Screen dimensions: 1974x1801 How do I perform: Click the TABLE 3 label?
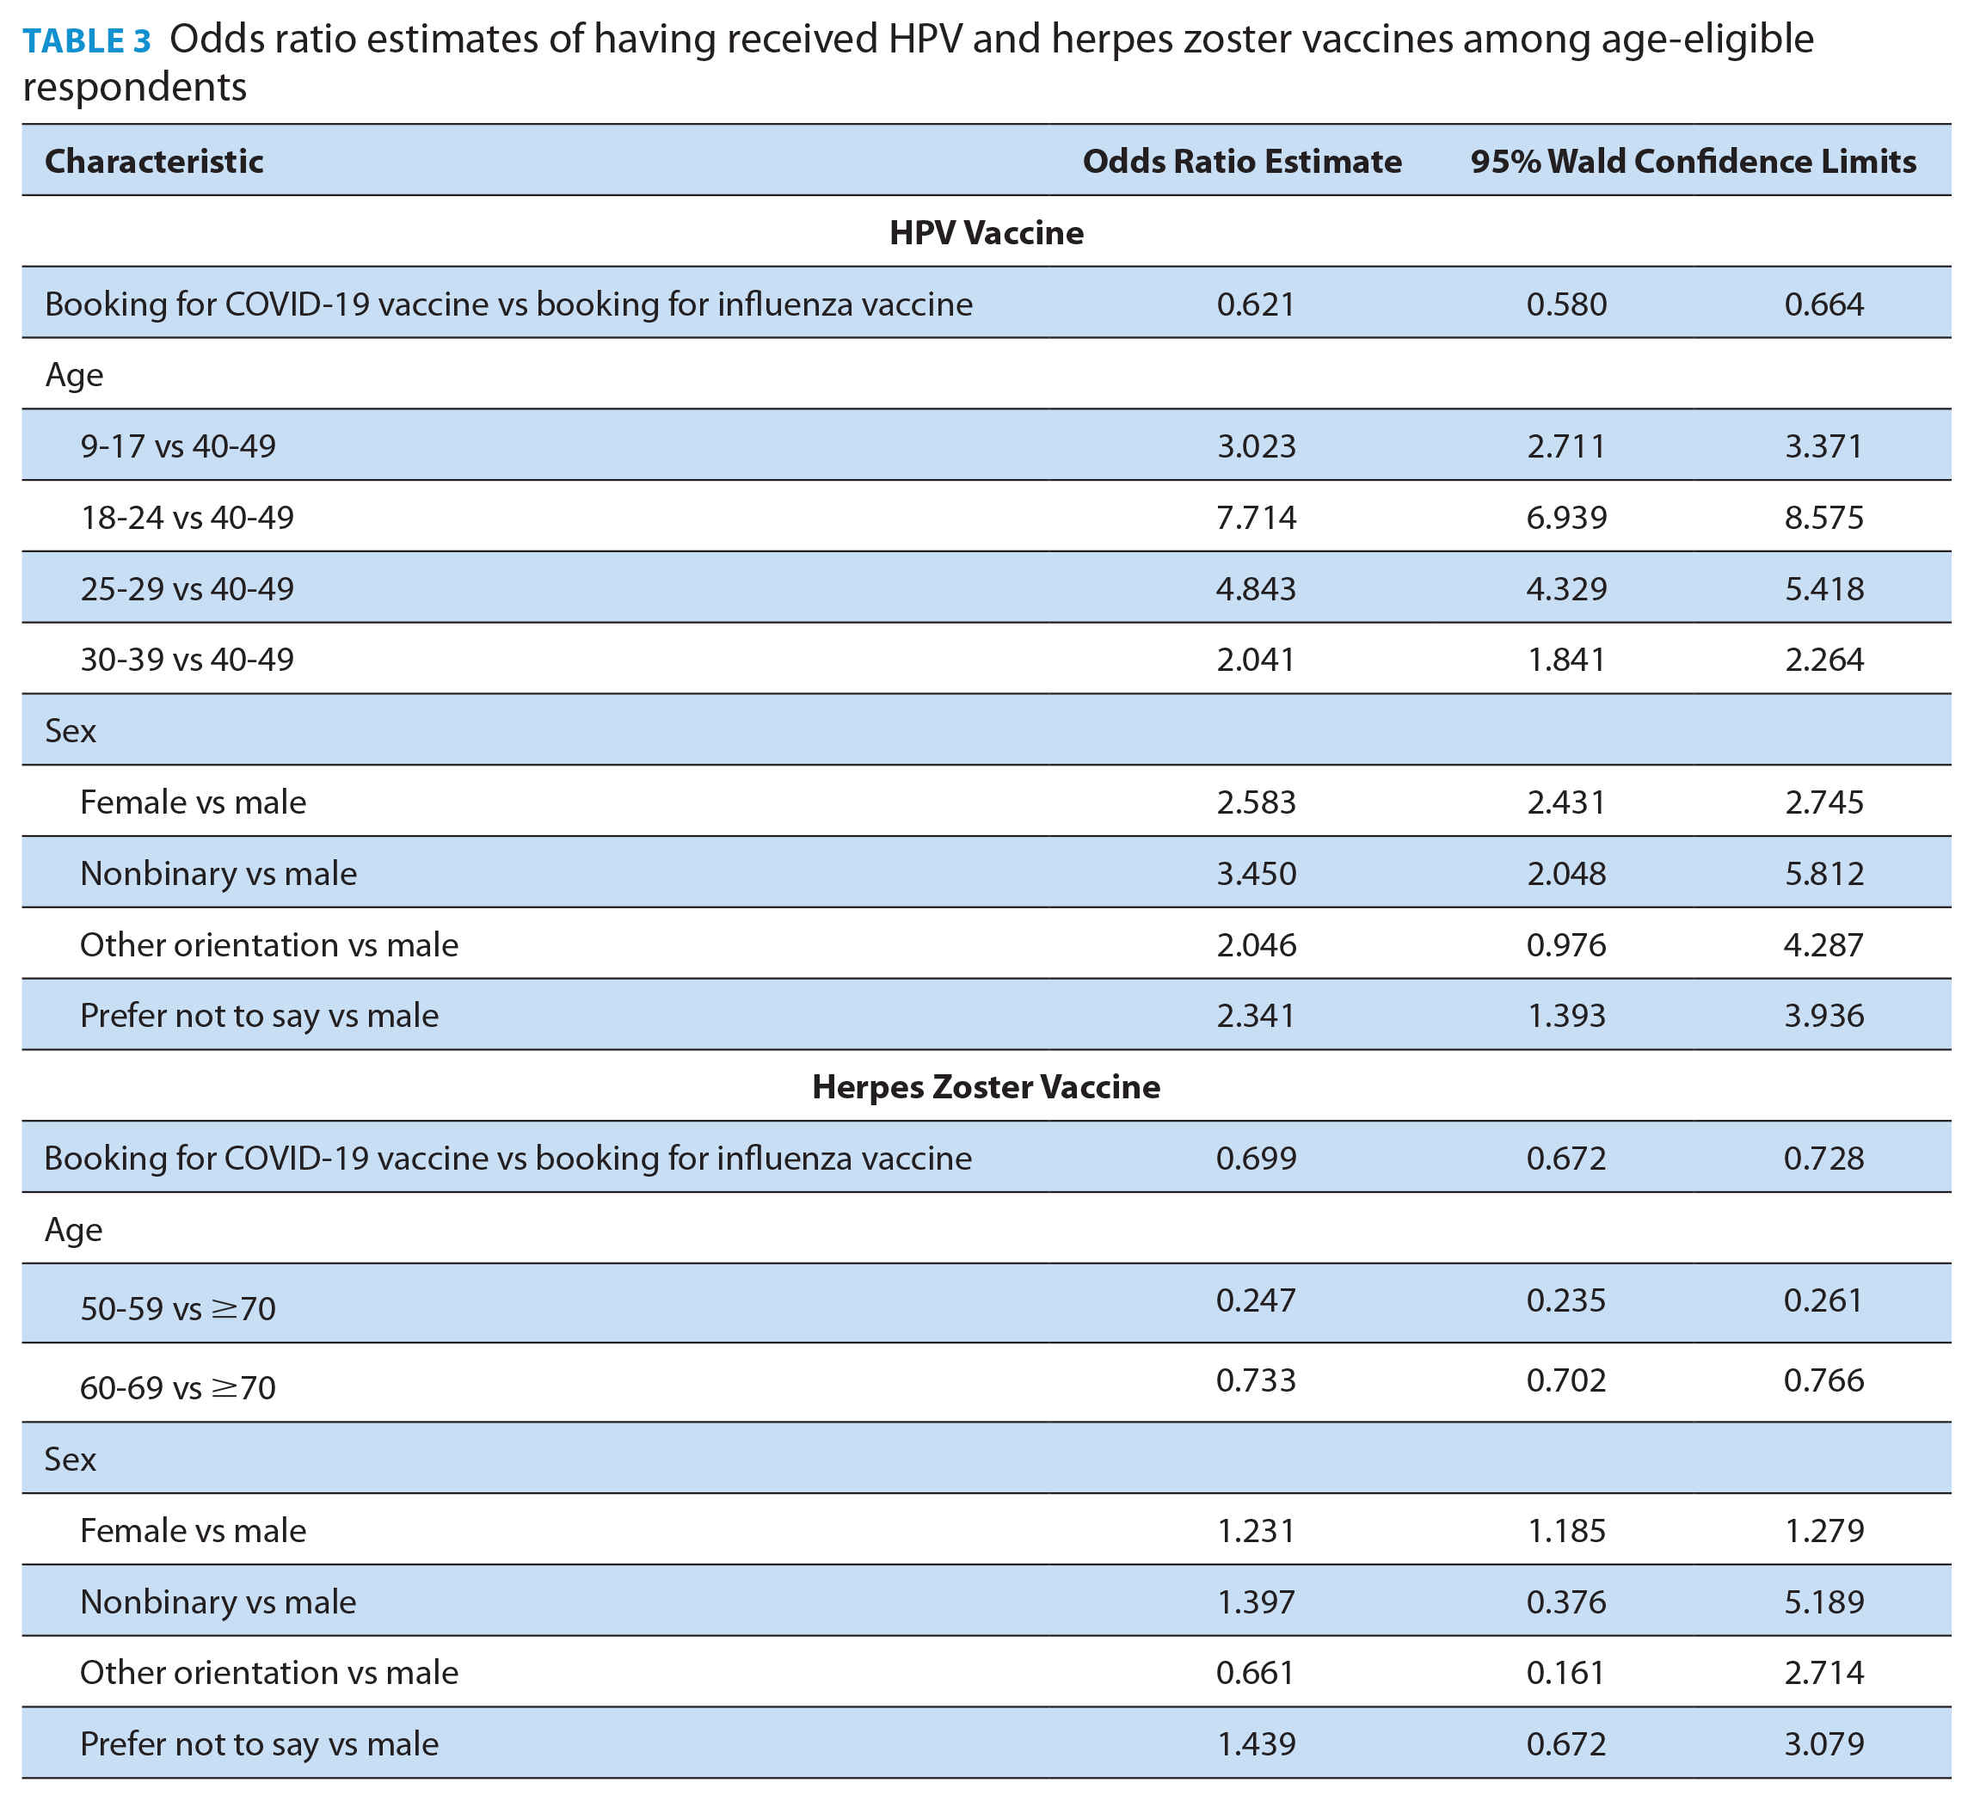click(x=87, y=40)
